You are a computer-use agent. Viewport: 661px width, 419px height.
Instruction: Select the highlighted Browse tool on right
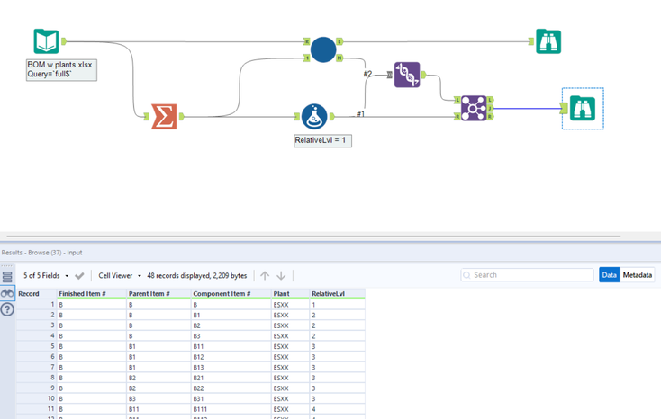[583, 108]
